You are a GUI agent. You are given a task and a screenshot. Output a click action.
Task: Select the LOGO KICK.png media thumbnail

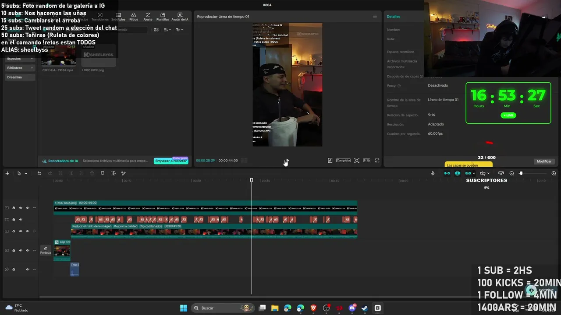(99, 55)
